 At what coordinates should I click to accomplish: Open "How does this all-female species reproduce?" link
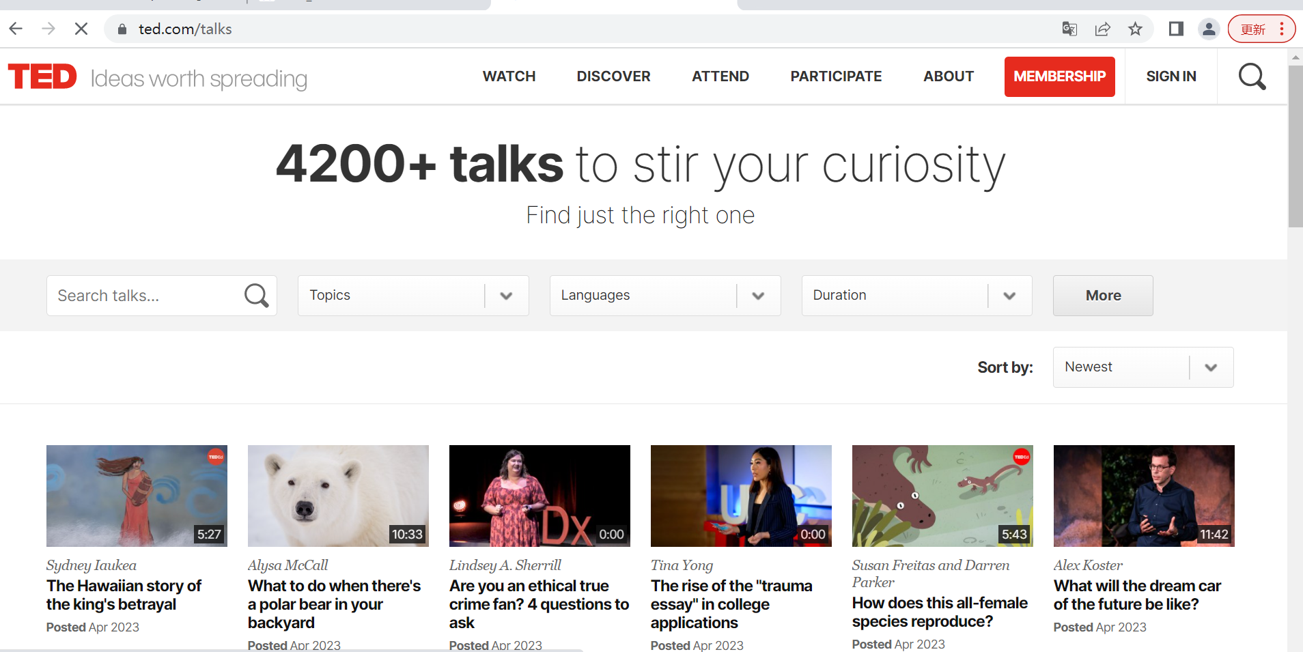(x=940, y=612)
